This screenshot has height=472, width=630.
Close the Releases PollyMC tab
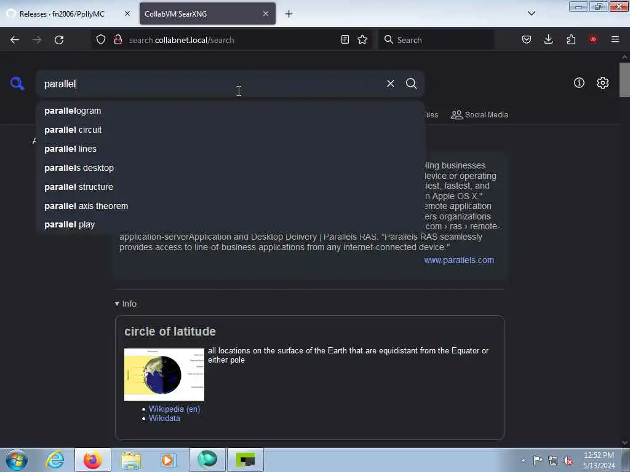tap(127, 14)
